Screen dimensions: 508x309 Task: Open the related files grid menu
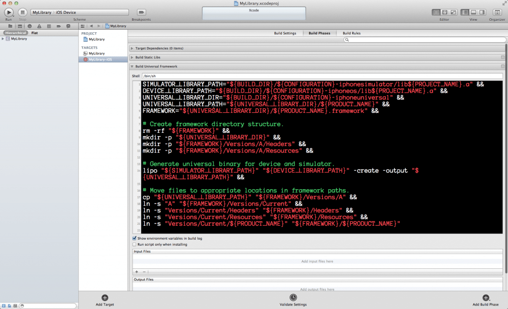[83, 26]
